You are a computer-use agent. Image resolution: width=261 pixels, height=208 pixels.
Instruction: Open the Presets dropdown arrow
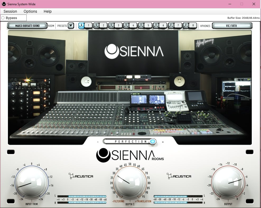(x=71, y=26)
